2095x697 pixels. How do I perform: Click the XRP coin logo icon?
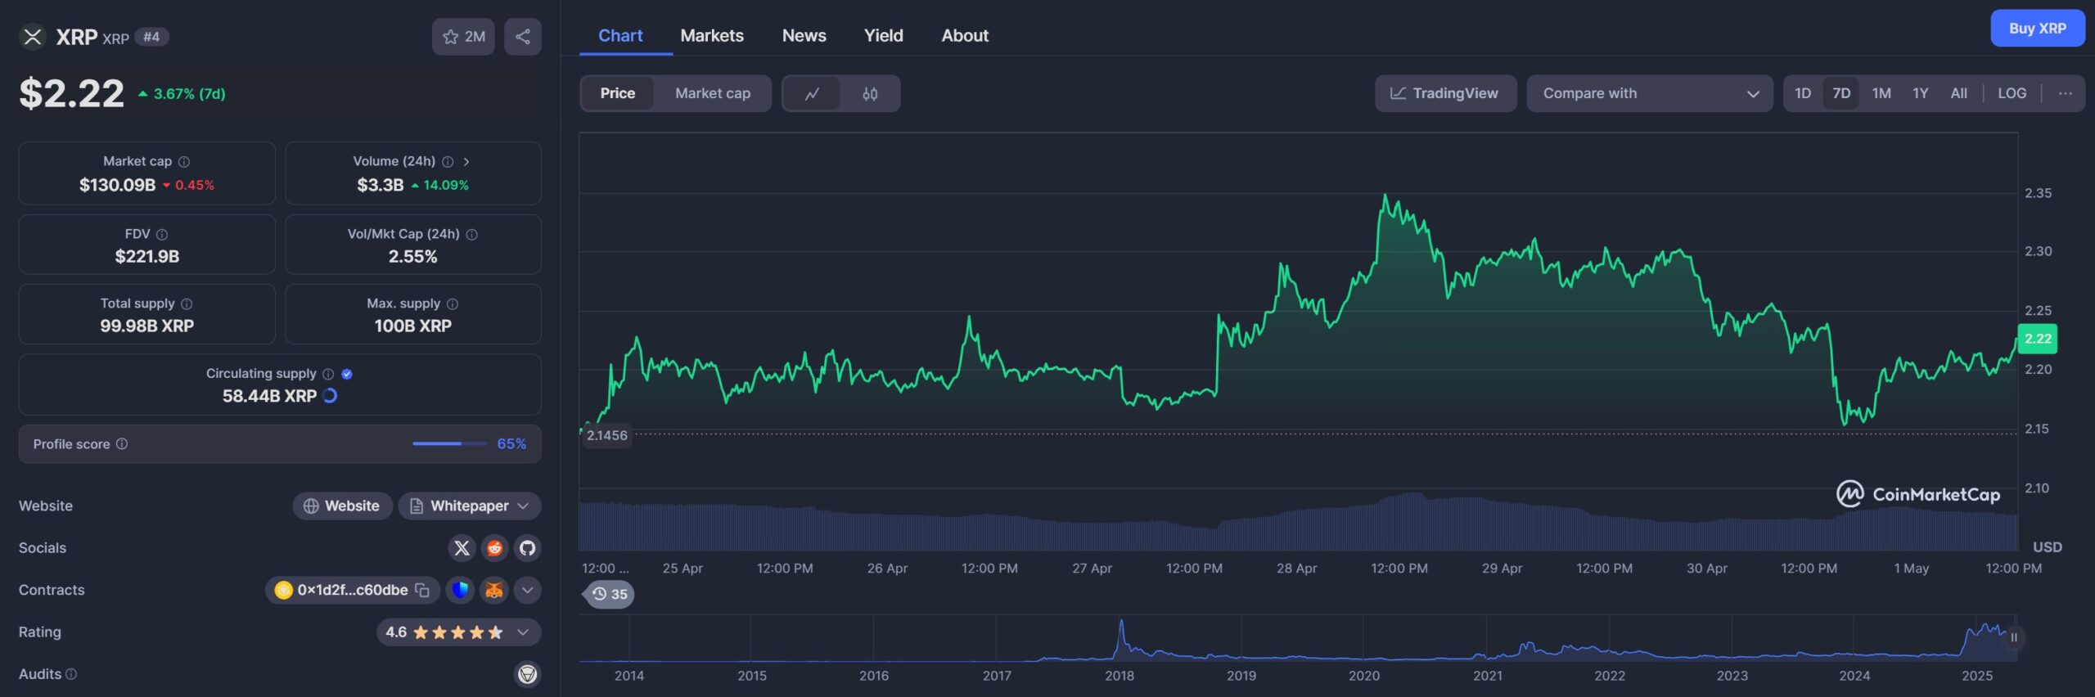(32, 37)
